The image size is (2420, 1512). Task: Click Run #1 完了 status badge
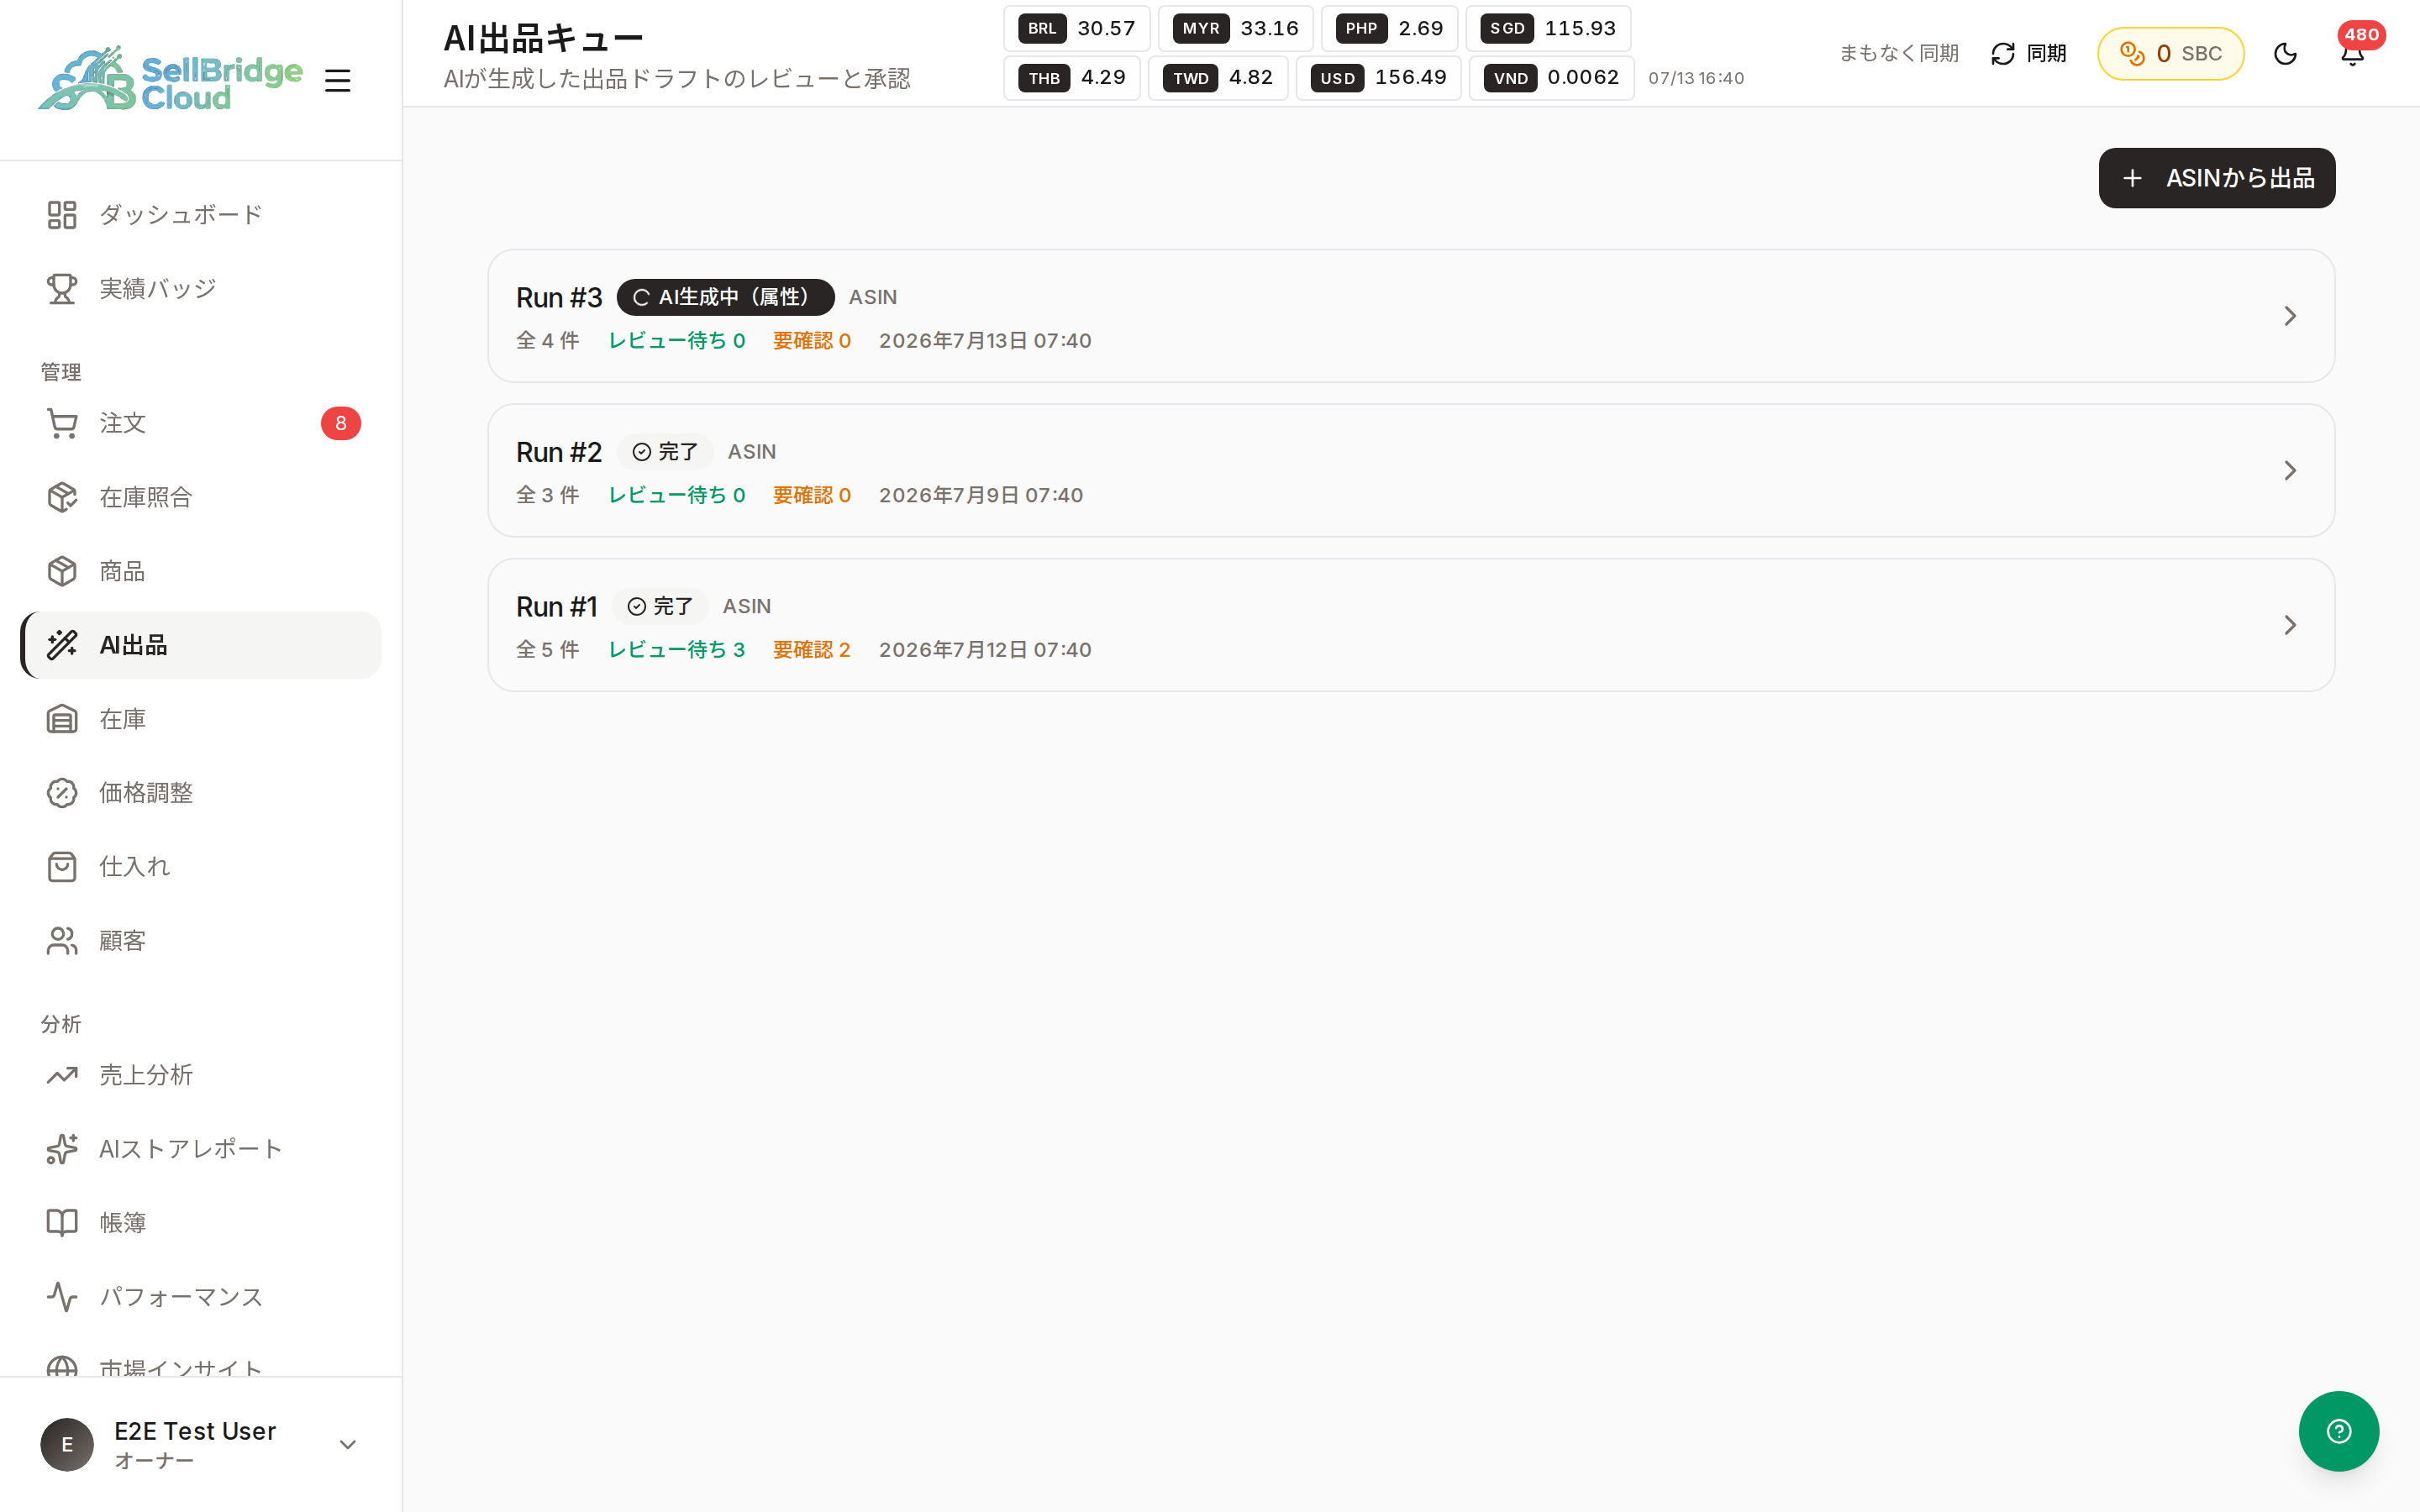[660, 606]
